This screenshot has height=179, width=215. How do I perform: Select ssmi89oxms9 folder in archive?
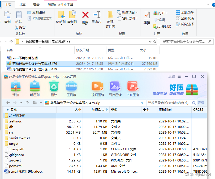(105, 138)
